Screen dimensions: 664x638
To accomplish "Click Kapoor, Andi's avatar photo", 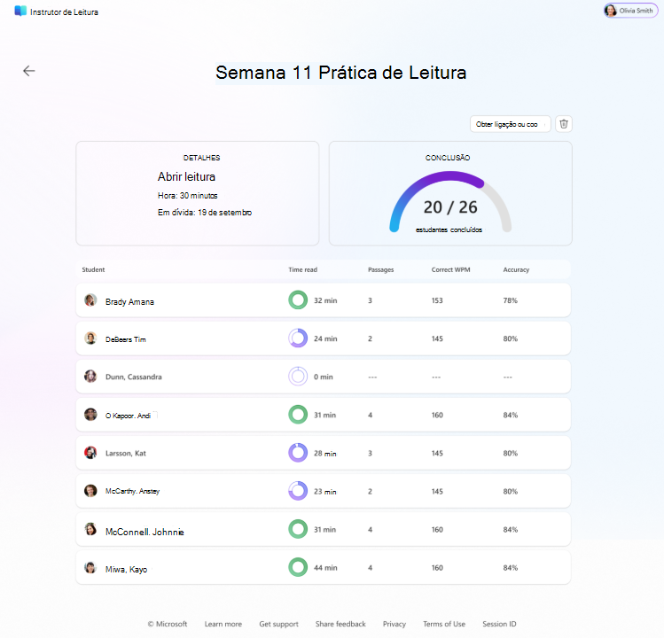I will tap(90, 415).
